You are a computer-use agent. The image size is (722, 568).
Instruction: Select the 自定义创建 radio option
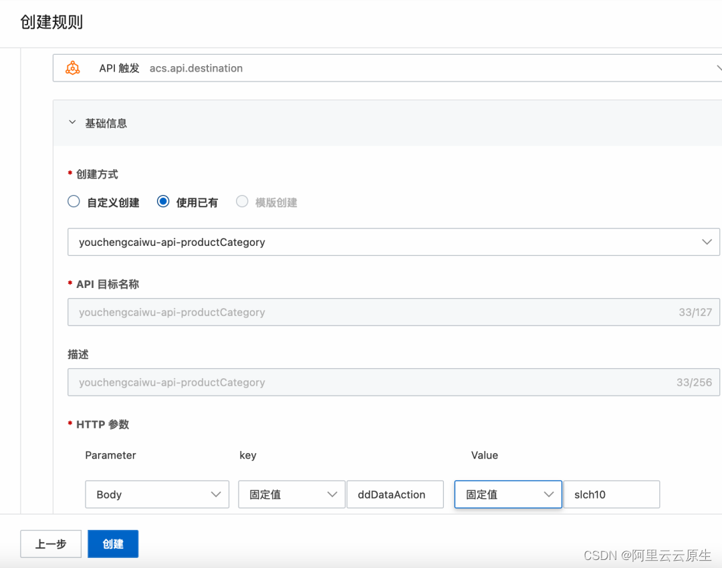coord(74,202)
